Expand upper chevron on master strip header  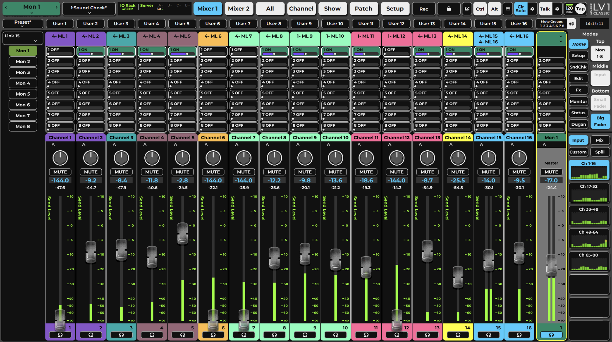(x=561, y=36)
